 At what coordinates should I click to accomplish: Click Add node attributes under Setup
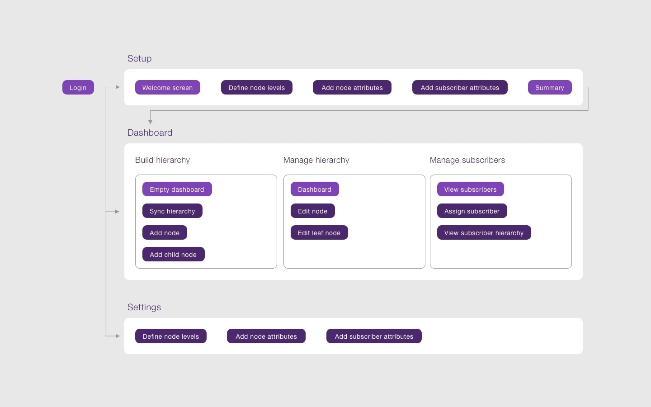[x=352, y=87]
